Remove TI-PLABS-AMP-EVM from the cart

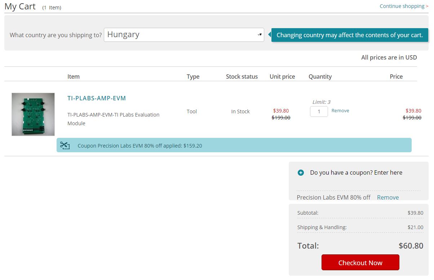point(340,111)
